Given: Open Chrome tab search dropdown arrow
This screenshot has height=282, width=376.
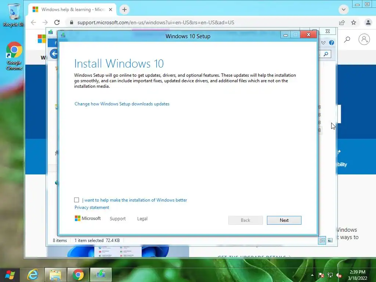Looking at the screenshot, I should pos(343,10).
